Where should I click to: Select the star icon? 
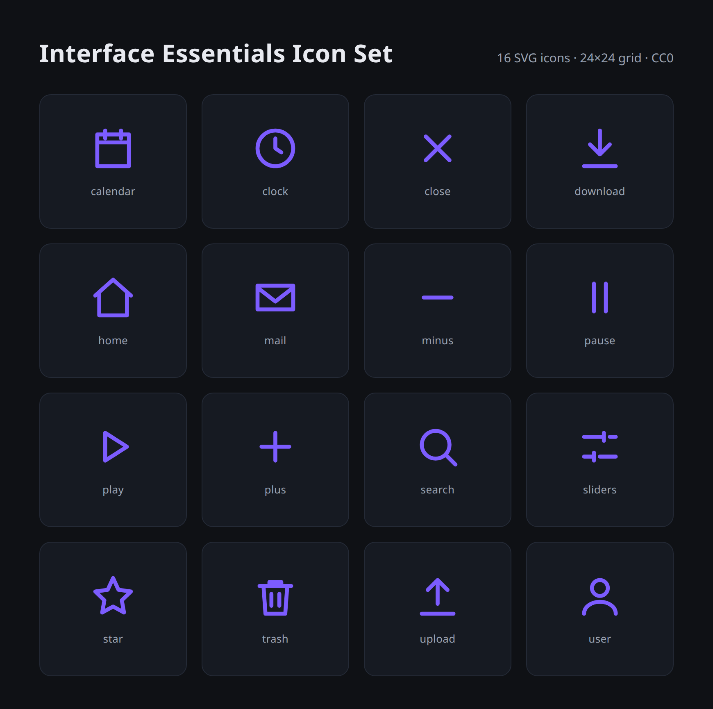pos(113,596)
